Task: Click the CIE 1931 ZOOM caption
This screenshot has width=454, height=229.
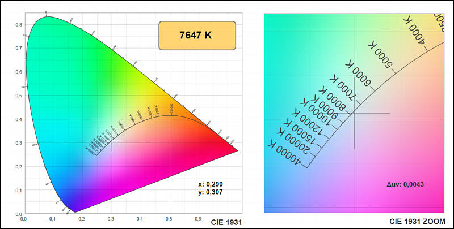Action: (x=417, y=221)
